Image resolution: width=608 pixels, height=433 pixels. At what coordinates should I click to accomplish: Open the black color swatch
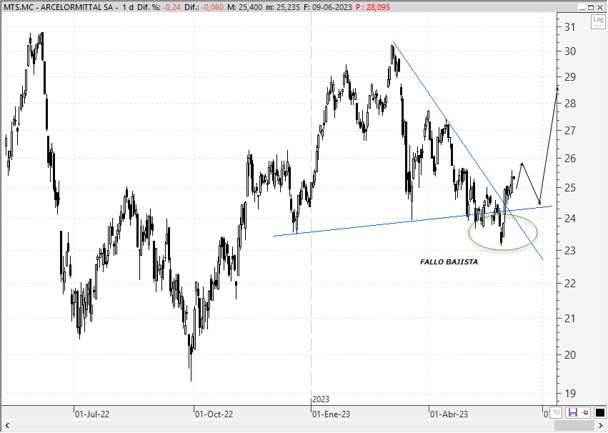click(599, 412)
